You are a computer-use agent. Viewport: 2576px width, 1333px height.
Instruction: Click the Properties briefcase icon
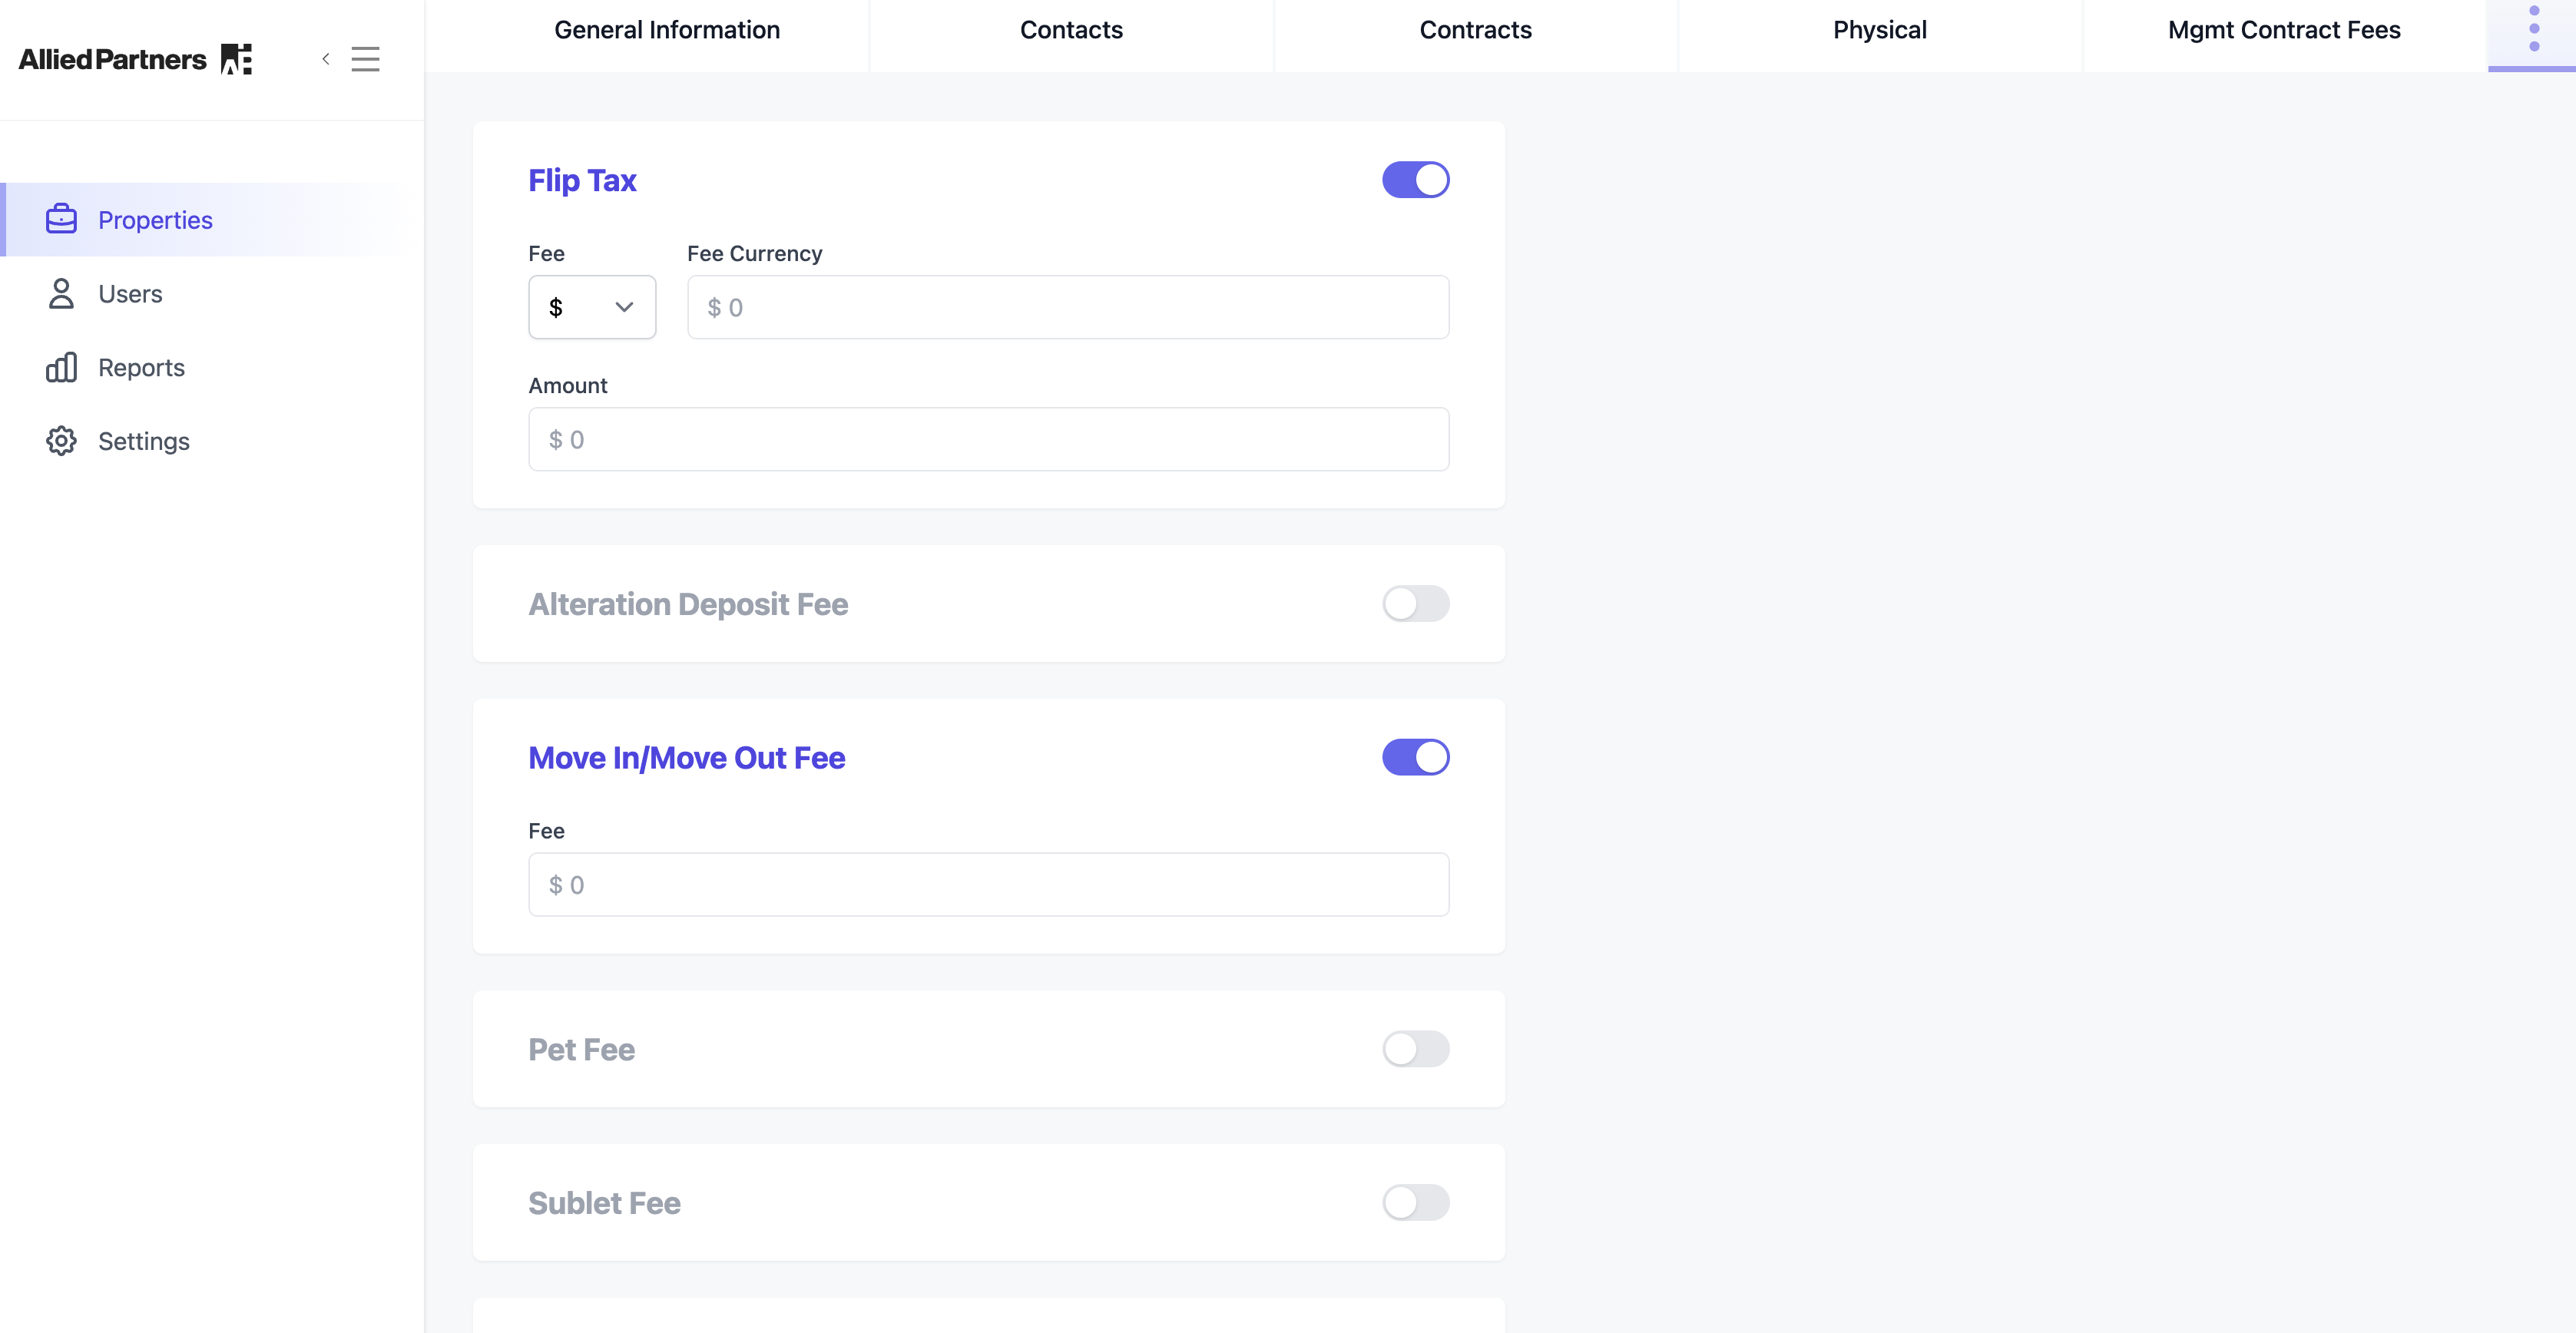[x=61, y=219]
